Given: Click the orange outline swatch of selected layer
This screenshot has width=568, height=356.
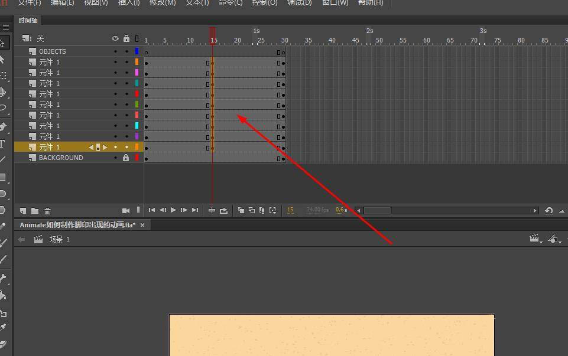Looking at the screenshot, I should point(137,147).
